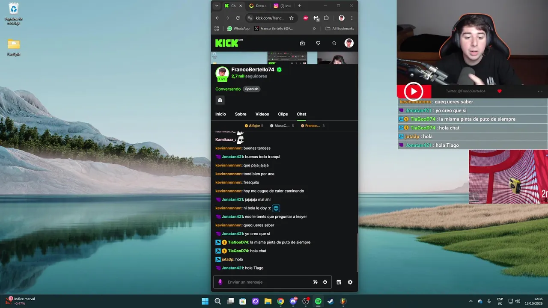Click the AdBlock Plus extension icon
548x308 pixels.
306,18
